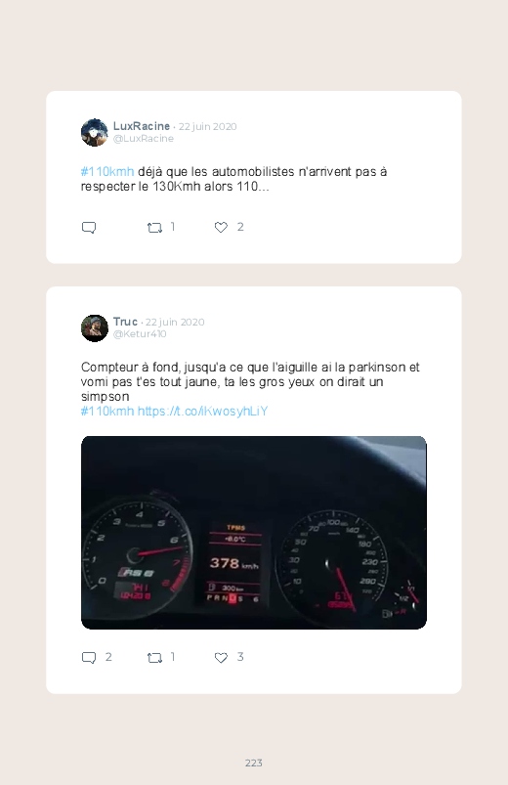Viewport: 508px width, 785px height.
Task: Click the @Ketur410 handle
Action: tap(140, 334)
